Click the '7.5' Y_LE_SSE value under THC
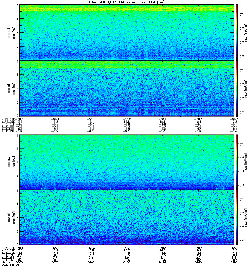 19,258
